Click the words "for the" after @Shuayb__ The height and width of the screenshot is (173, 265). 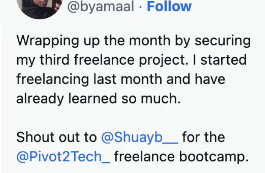point(203,137)
